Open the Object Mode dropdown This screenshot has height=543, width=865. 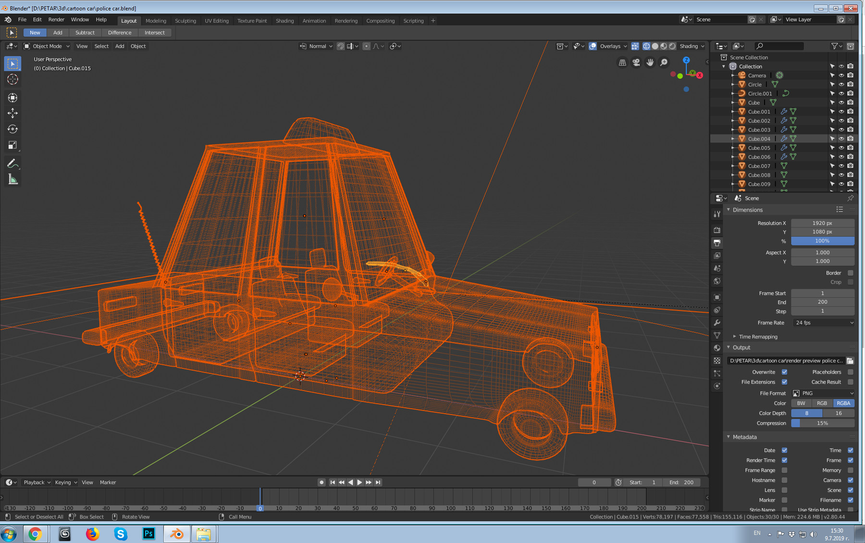[47, 46]
